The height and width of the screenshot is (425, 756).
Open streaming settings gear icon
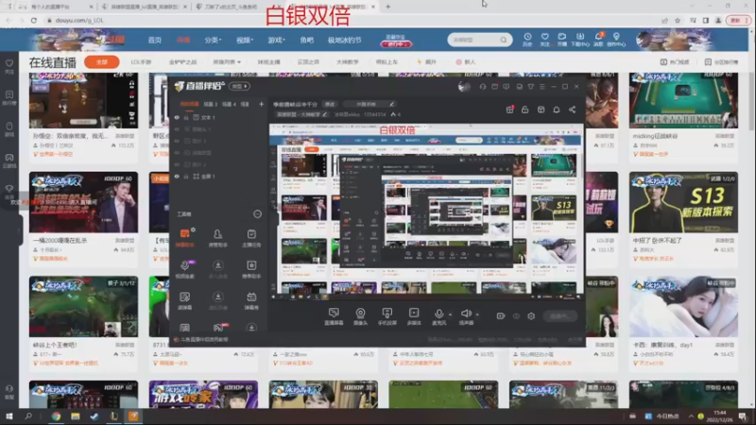pos(531,316)
